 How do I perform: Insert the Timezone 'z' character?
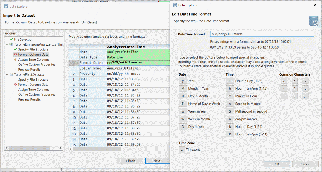tap(182, 150)
